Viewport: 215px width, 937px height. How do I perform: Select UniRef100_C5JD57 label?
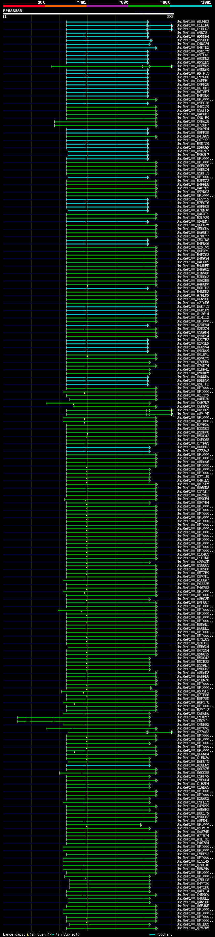tap(193, 717)
